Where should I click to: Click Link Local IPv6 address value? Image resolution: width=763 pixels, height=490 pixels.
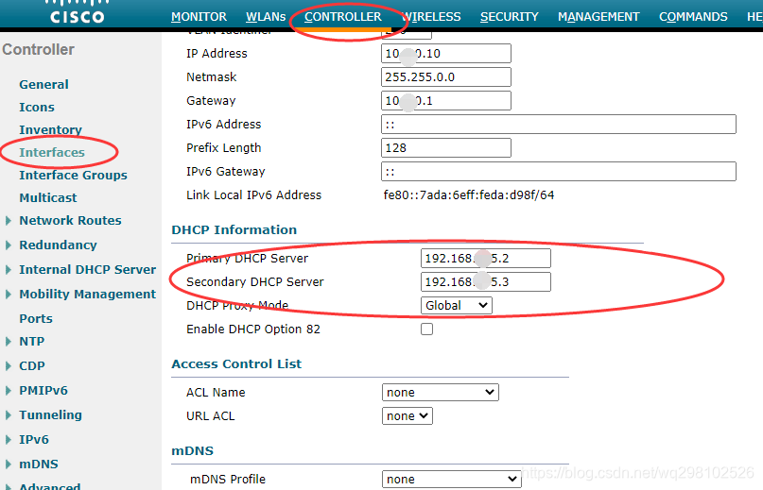(469, 195)
